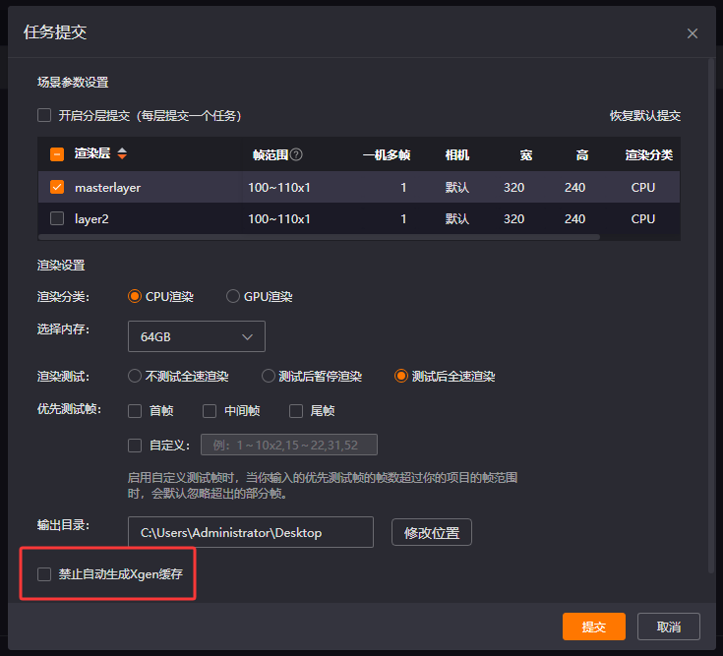Choose 不测试全速渲染 option
Screen dimensions: 723x656
(x=135, y=376)
